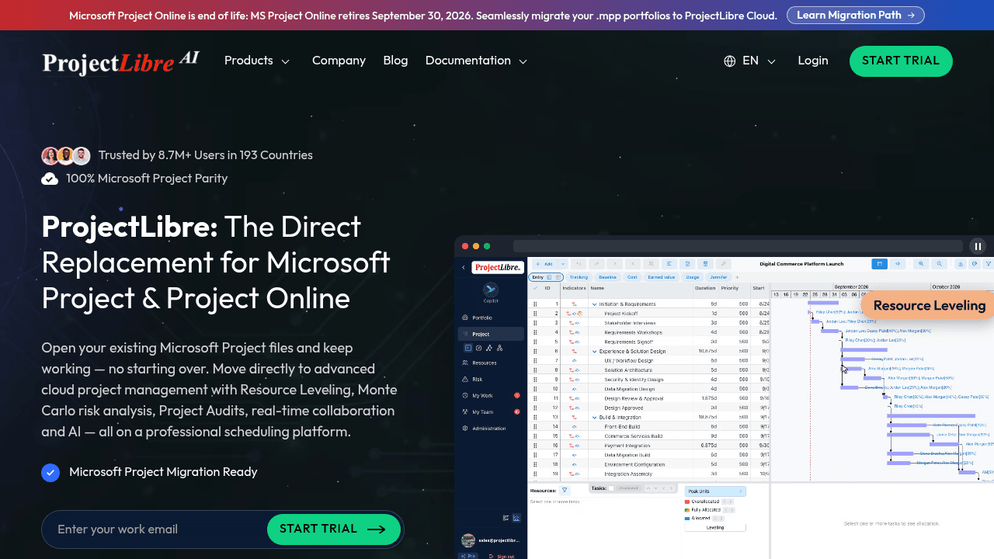The height and width of the screenshot is (559, 994).
Task: Open the Peak Units dropdown
Action: pyautogui.click(x=715, y=491)
